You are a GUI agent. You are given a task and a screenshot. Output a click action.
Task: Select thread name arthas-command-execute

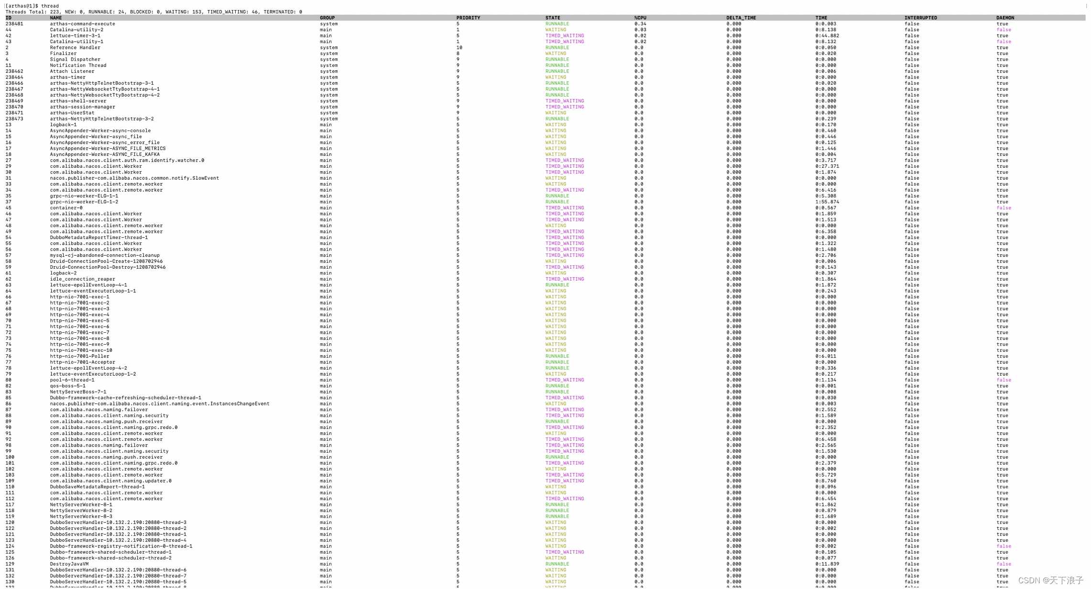[x=82, y=24]
